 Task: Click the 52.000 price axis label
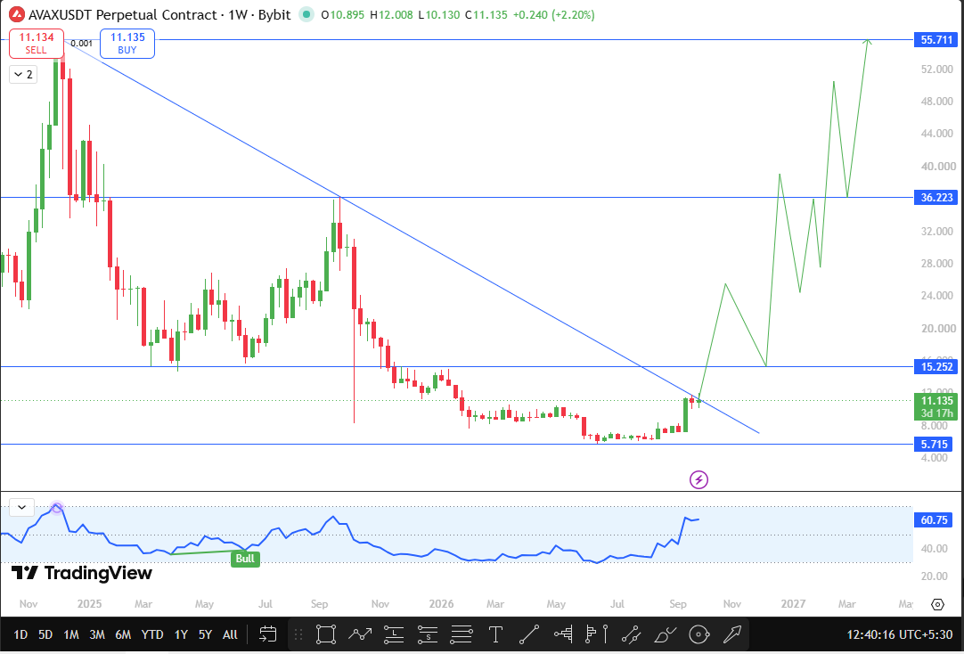[x=938, y=69]
